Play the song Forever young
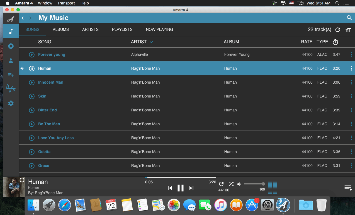The width and height of the screenshot is (355, 215). point(32,54)
